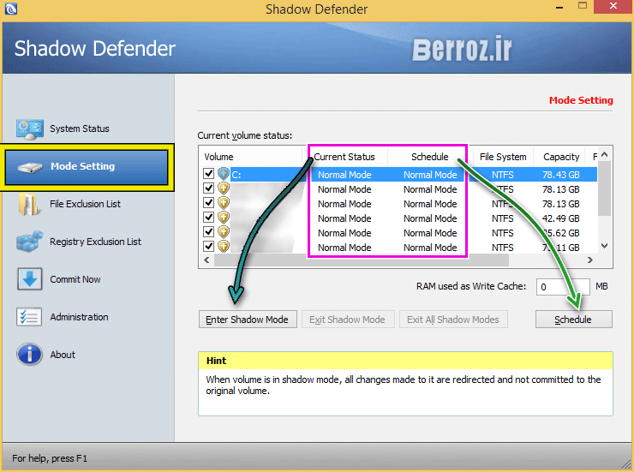Open the About page label
The height and width of the screenshot is (472, 634).
coord(63,355)
